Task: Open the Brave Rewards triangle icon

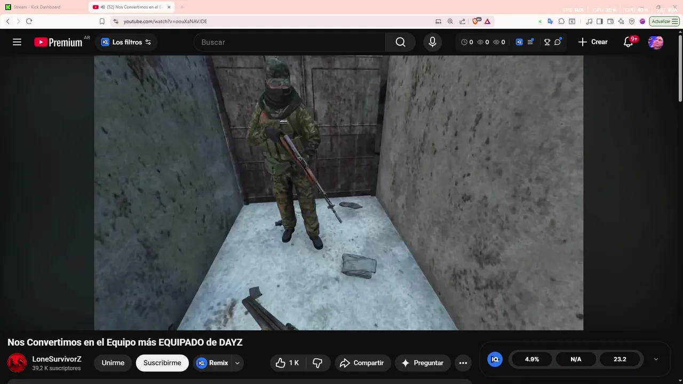Action: (x=487, y=21)
